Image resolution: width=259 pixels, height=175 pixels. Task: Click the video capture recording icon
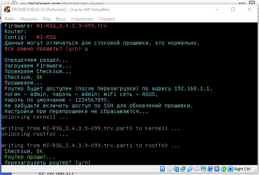tap(210, 169)
